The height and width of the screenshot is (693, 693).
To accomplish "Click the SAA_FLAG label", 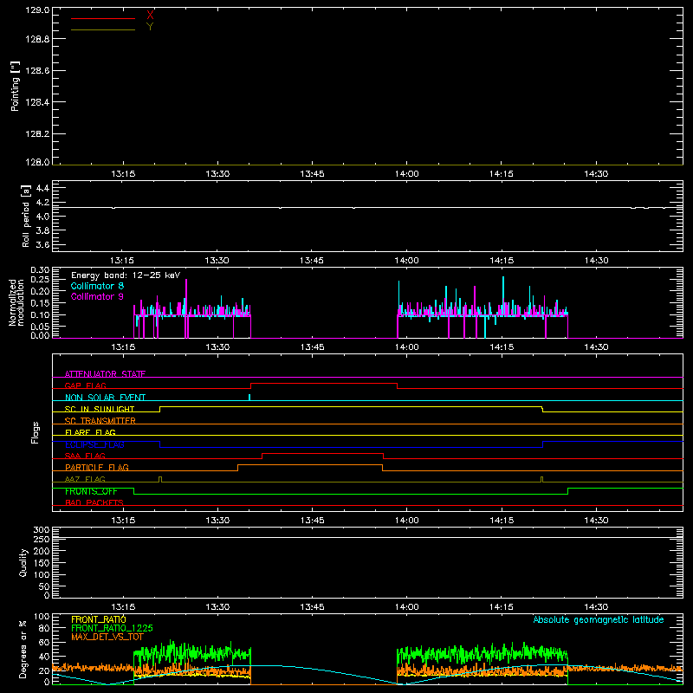I will (x=85, y=456).
